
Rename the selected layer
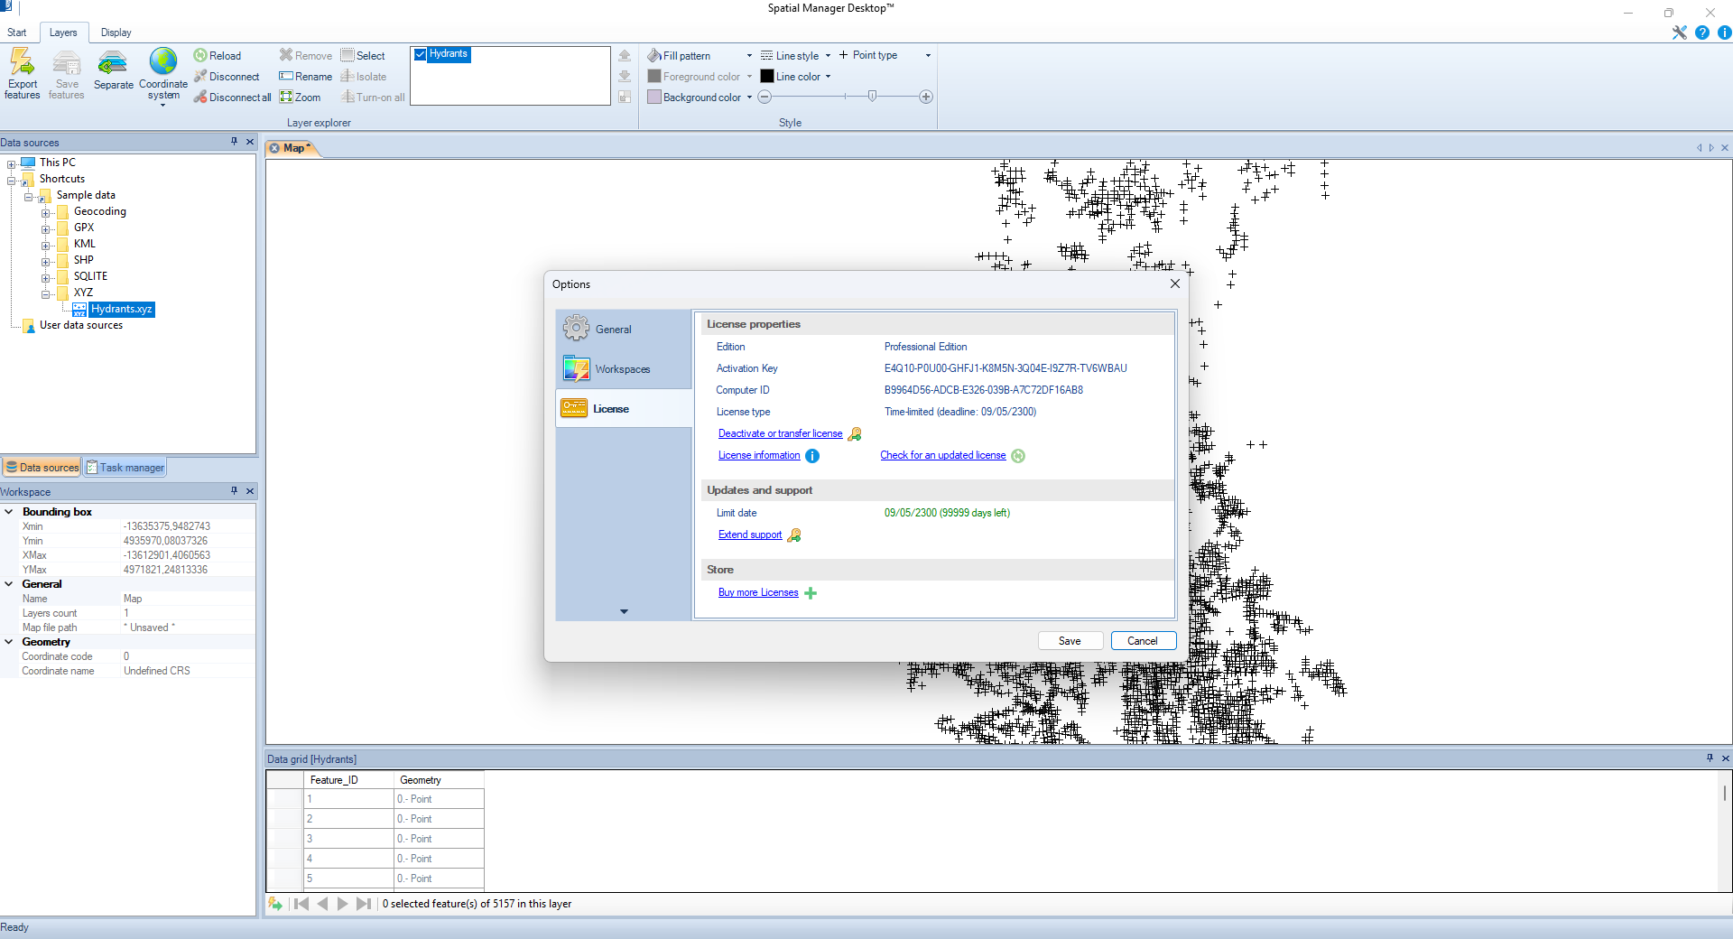tap(306, 77)
